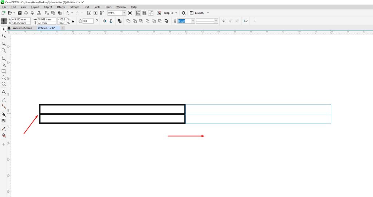
Task: Click the X position field
Action: click(21, 19)
